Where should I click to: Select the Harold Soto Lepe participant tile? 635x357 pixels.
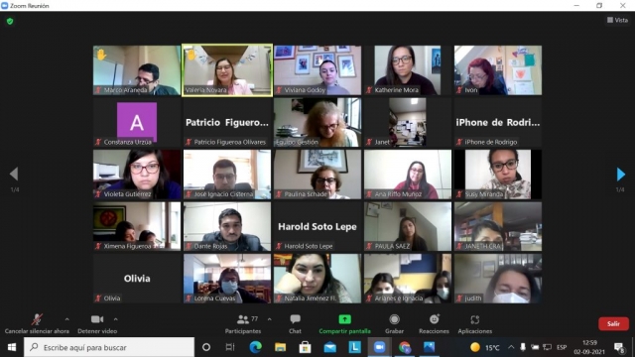[x=317, y=226]
